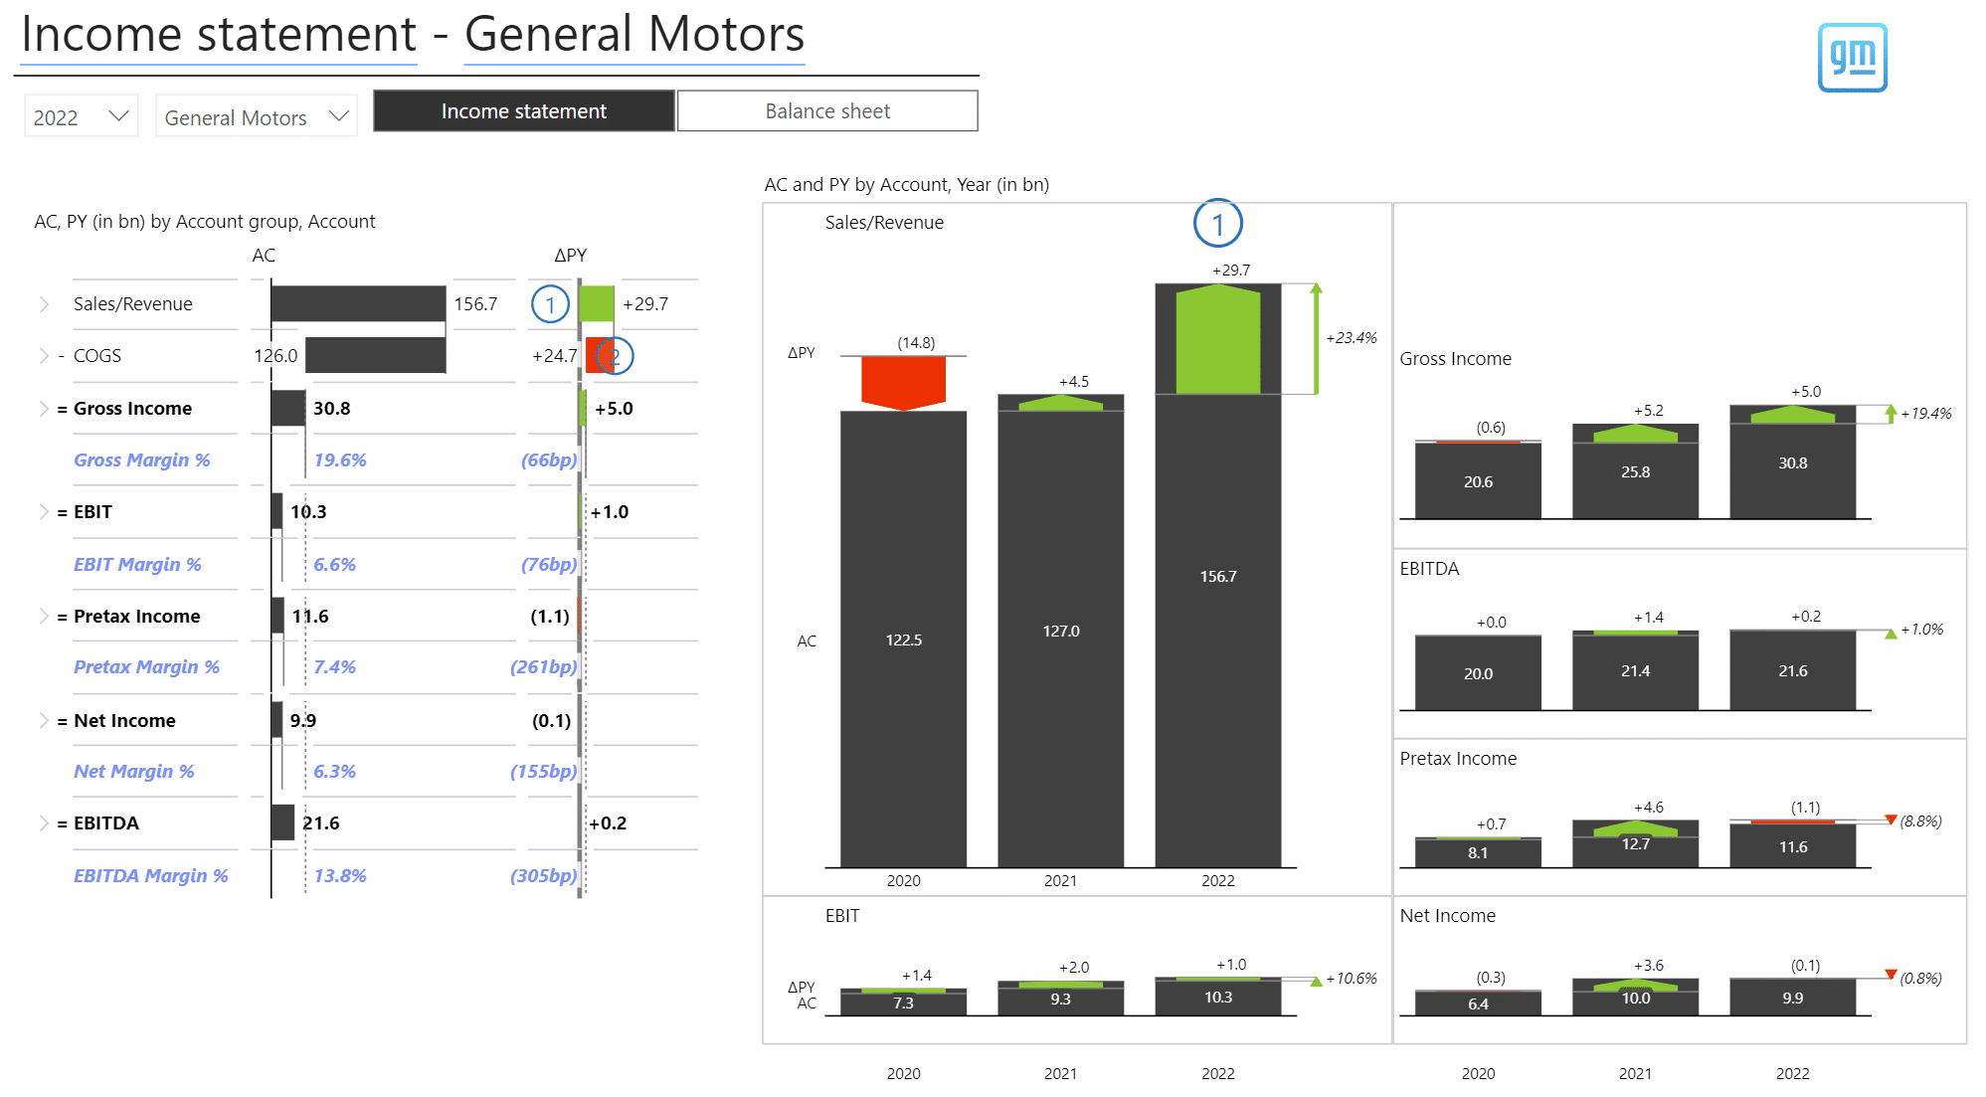Click the GM logo in the top right
The width and height of the screenshot is (1986, 1097).
[x=1852, y=57]
